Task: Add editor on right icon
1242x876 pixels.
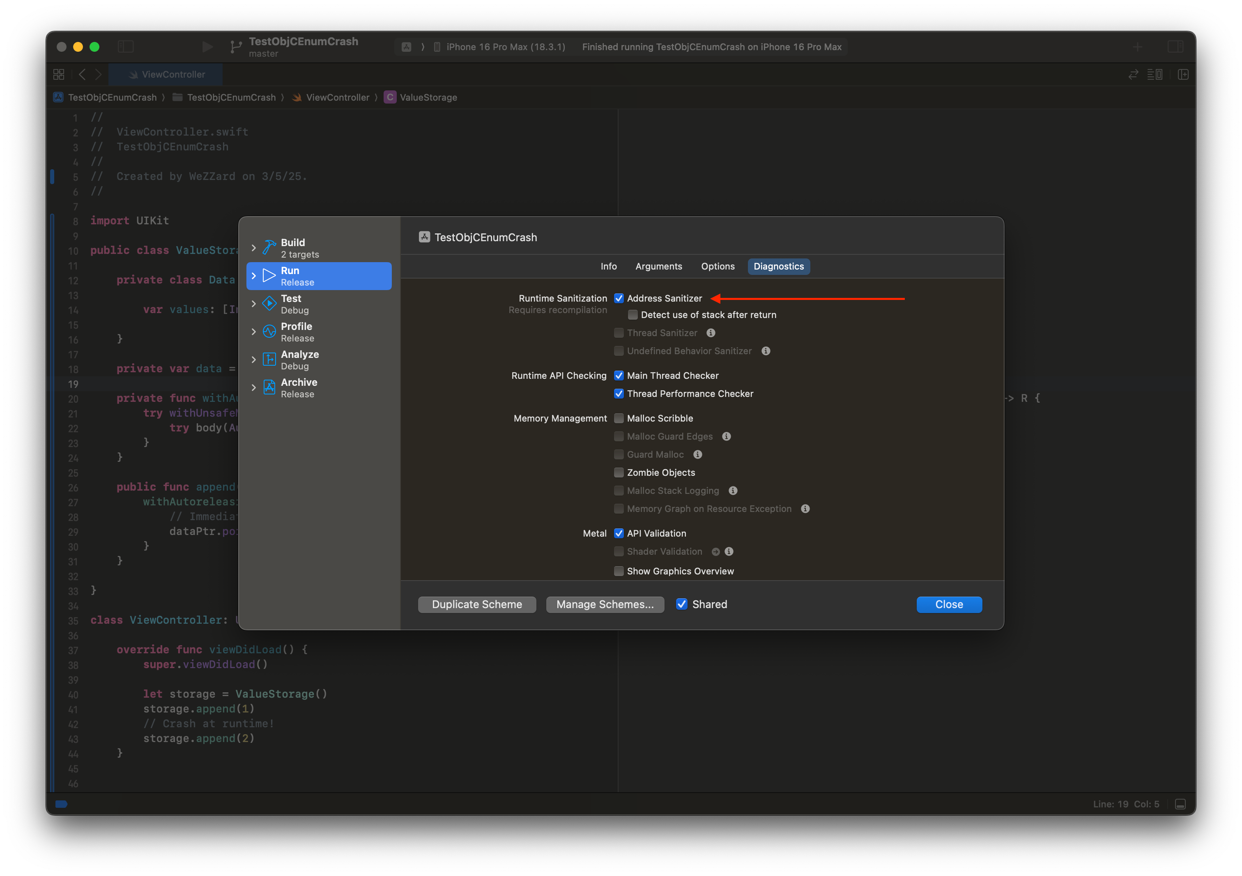Action: [x=1183, y=74]
